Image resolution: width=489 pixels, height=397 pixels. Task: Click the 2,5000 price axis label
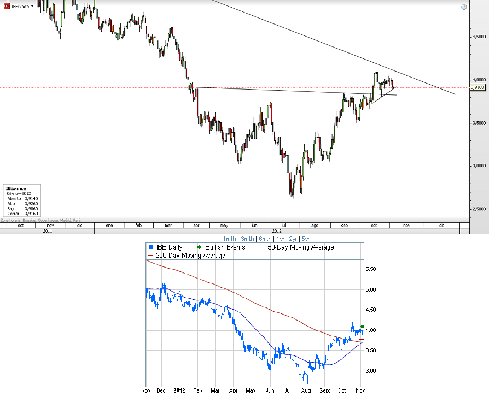[479, 209]
